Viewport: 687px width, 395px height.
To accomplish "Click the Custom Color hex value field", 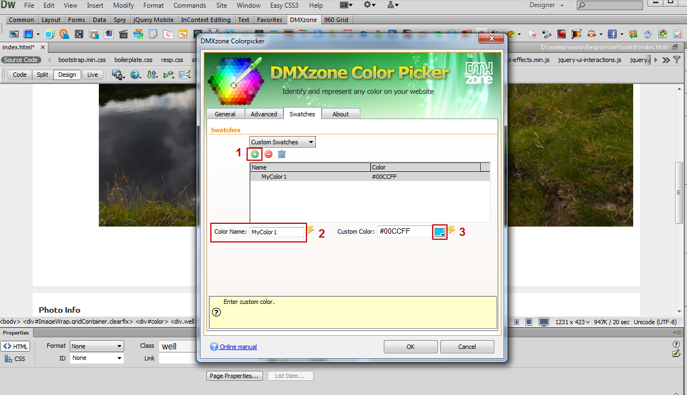I will pos(405,232).
